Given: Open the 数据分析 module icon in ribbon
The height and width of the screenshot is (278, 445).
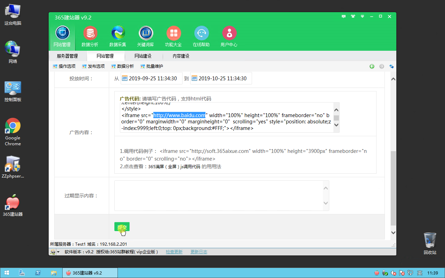Looking at the screenshot, I should pyautogui.click(x=90, y=36).
